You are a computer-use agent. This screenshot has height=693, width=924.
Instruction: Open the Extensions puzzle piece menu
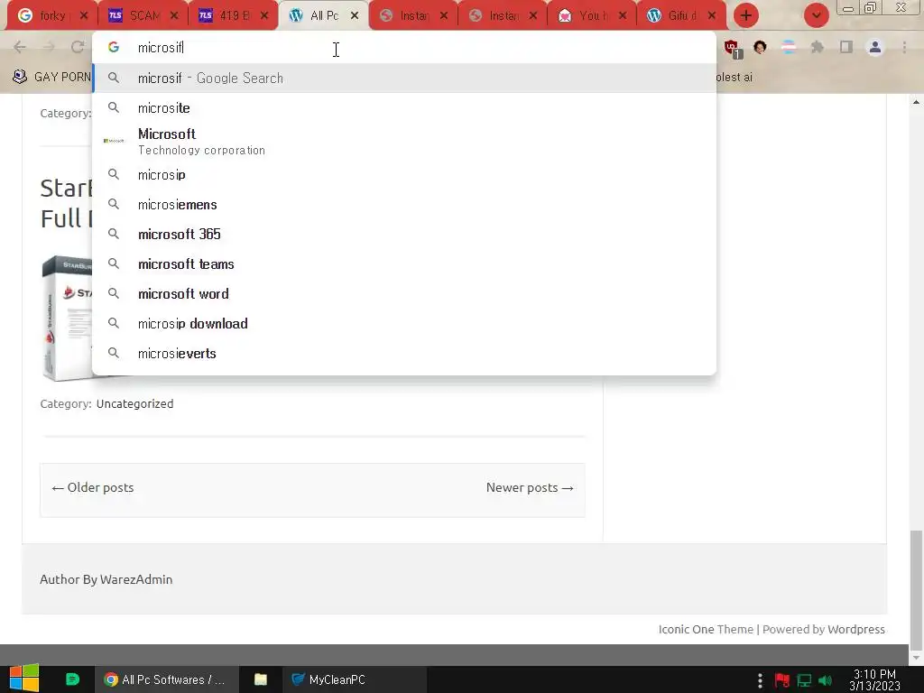(818, 47)
